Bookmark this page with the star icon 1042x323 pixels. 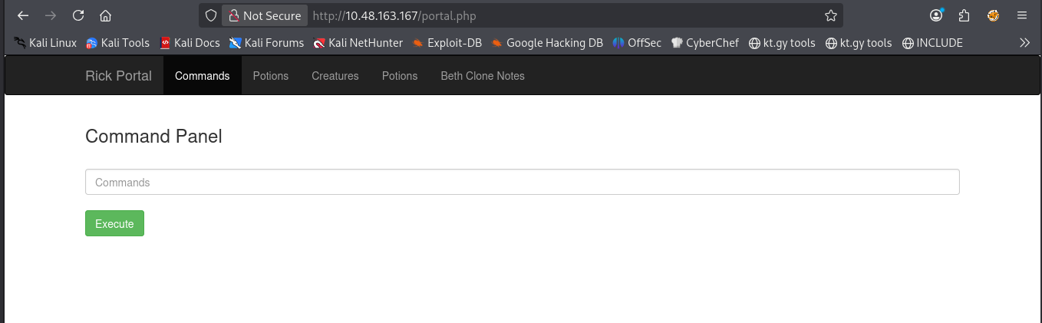click(830, 15)
